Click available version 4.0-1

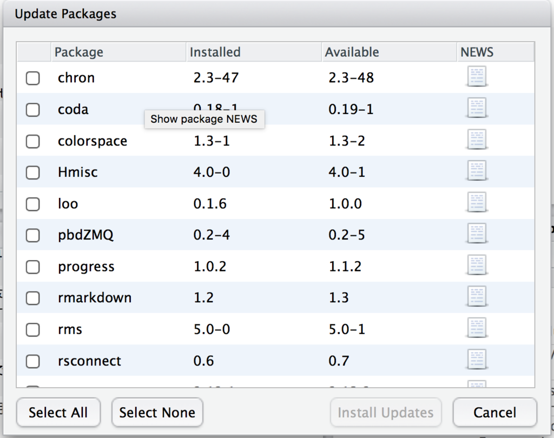347,172
